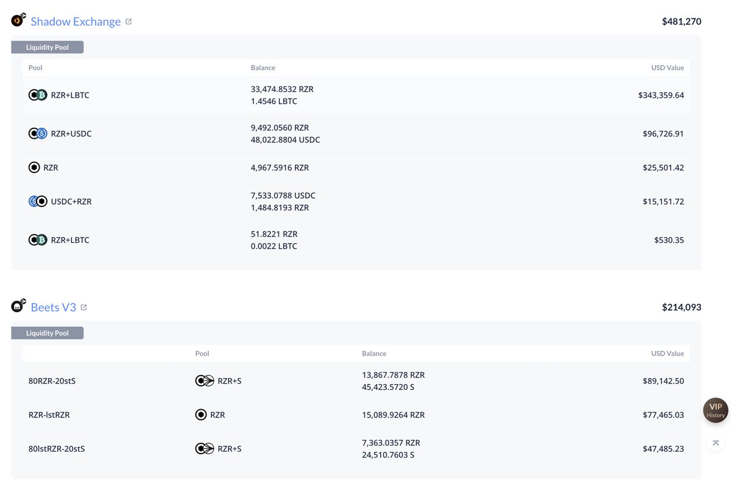Click the balance 45,423.5720 S

pos(388,387)
